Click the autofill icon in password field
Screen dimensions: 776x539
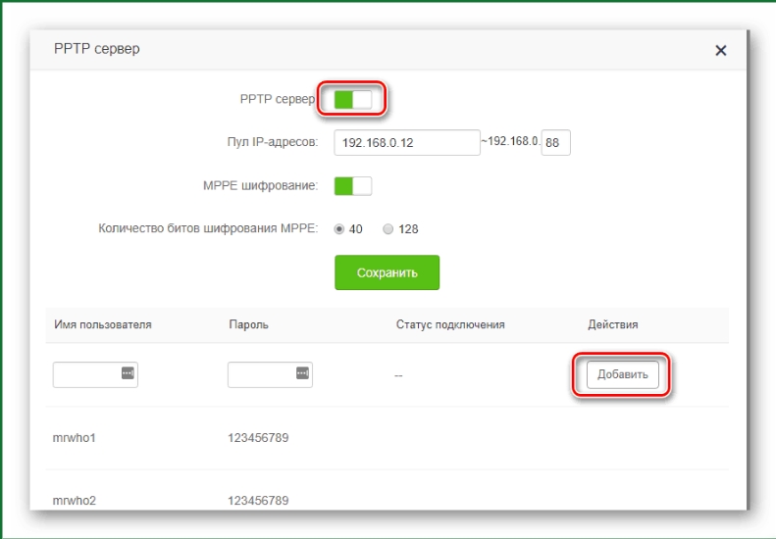[302, 373]
